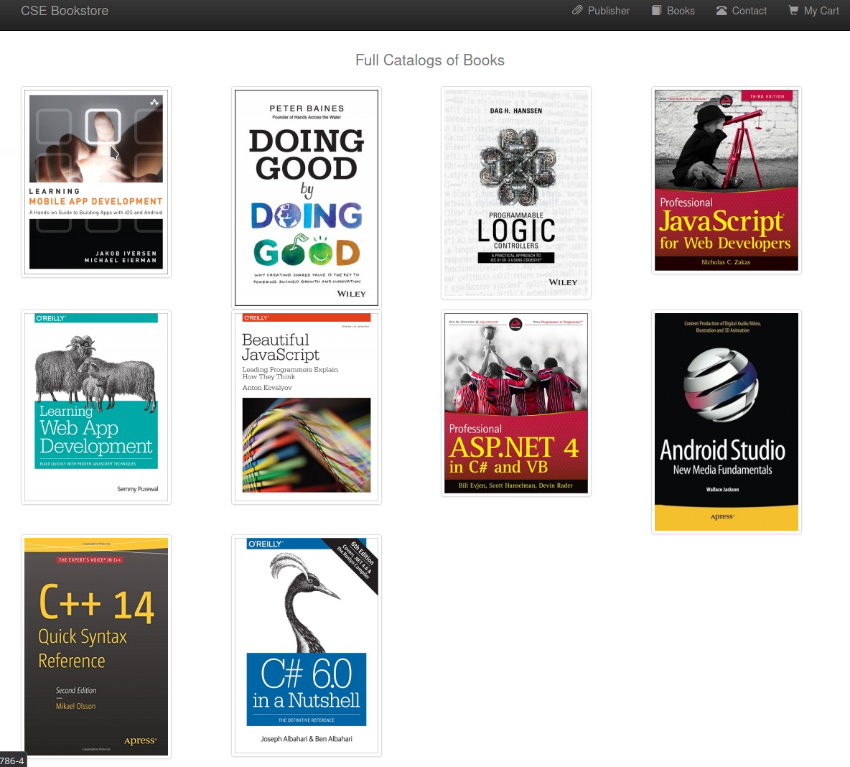Open the Contact page link
Viewport: 850px width, 767px height.
[749, 11]
